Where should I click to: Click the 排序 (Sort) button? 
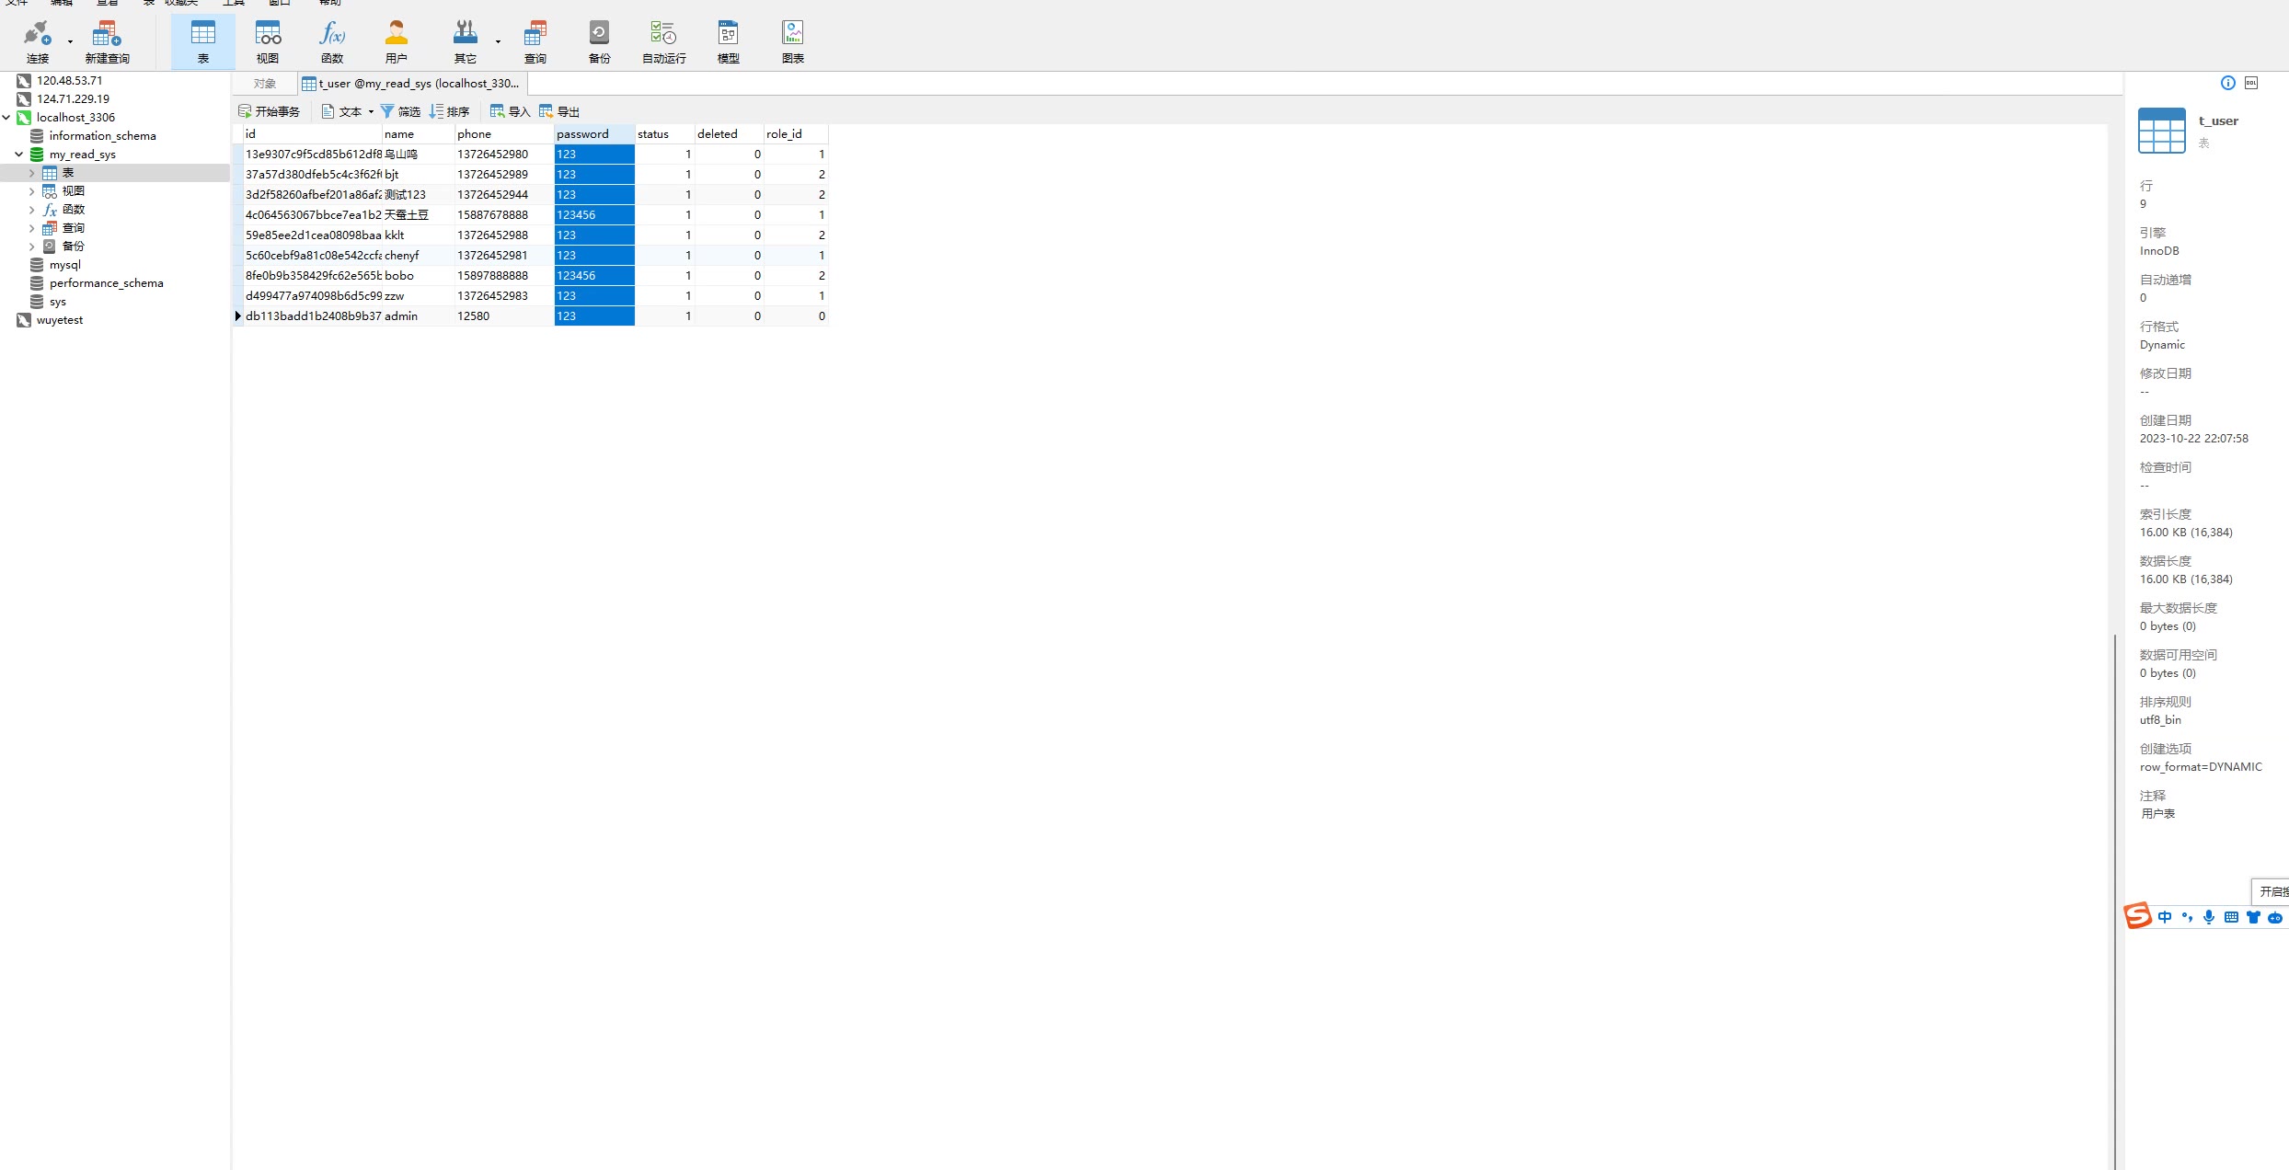(450, 111)
